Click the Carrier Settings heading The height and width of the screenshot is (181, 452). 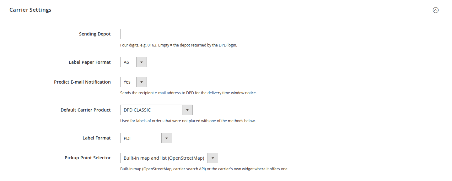pyautogui.click(x=30, y=10)
